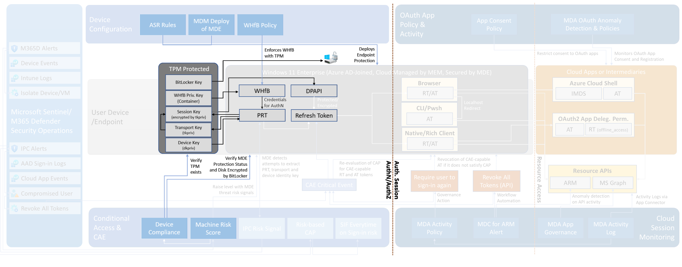This screenshot has width=682, height=267.
Task: Select the Machine Risk Score box
Action: pyautogui.click(x=213, y=228)
